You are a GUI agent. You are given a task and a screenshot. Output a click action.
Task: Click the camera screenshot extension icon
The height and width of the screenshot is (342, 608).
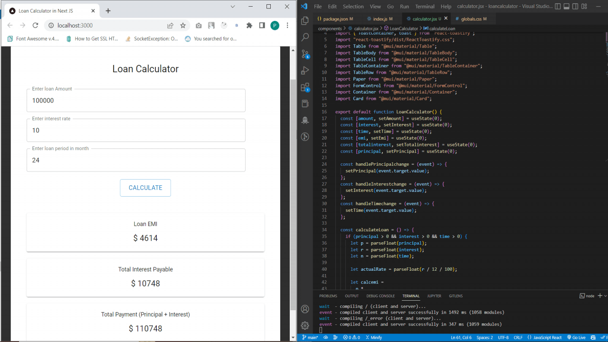(199, 25)
